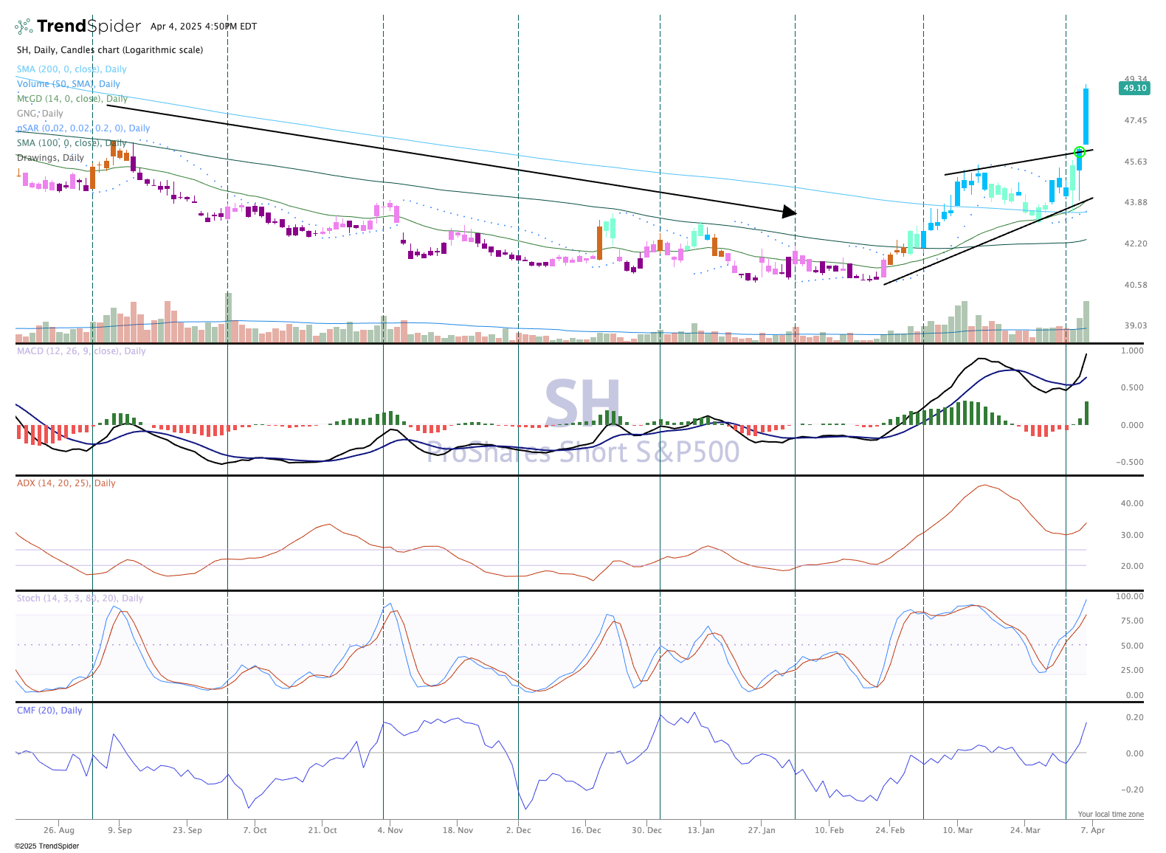Click the chart title SH, Daily, Candles chart
The height and width of the screenshot is (853, 1166).
pos(110,50)
